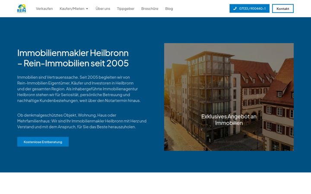Click Kostenlose Erstberatung button
The width and height of the screenshot is (311, 194).
click(43, 142)
